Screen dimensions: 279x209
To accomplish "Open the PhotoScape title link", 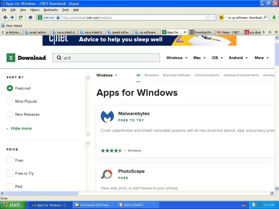I will coord(131,171).
